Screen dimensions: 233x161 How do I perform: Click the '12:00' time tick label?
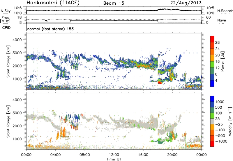click(114, 155)
